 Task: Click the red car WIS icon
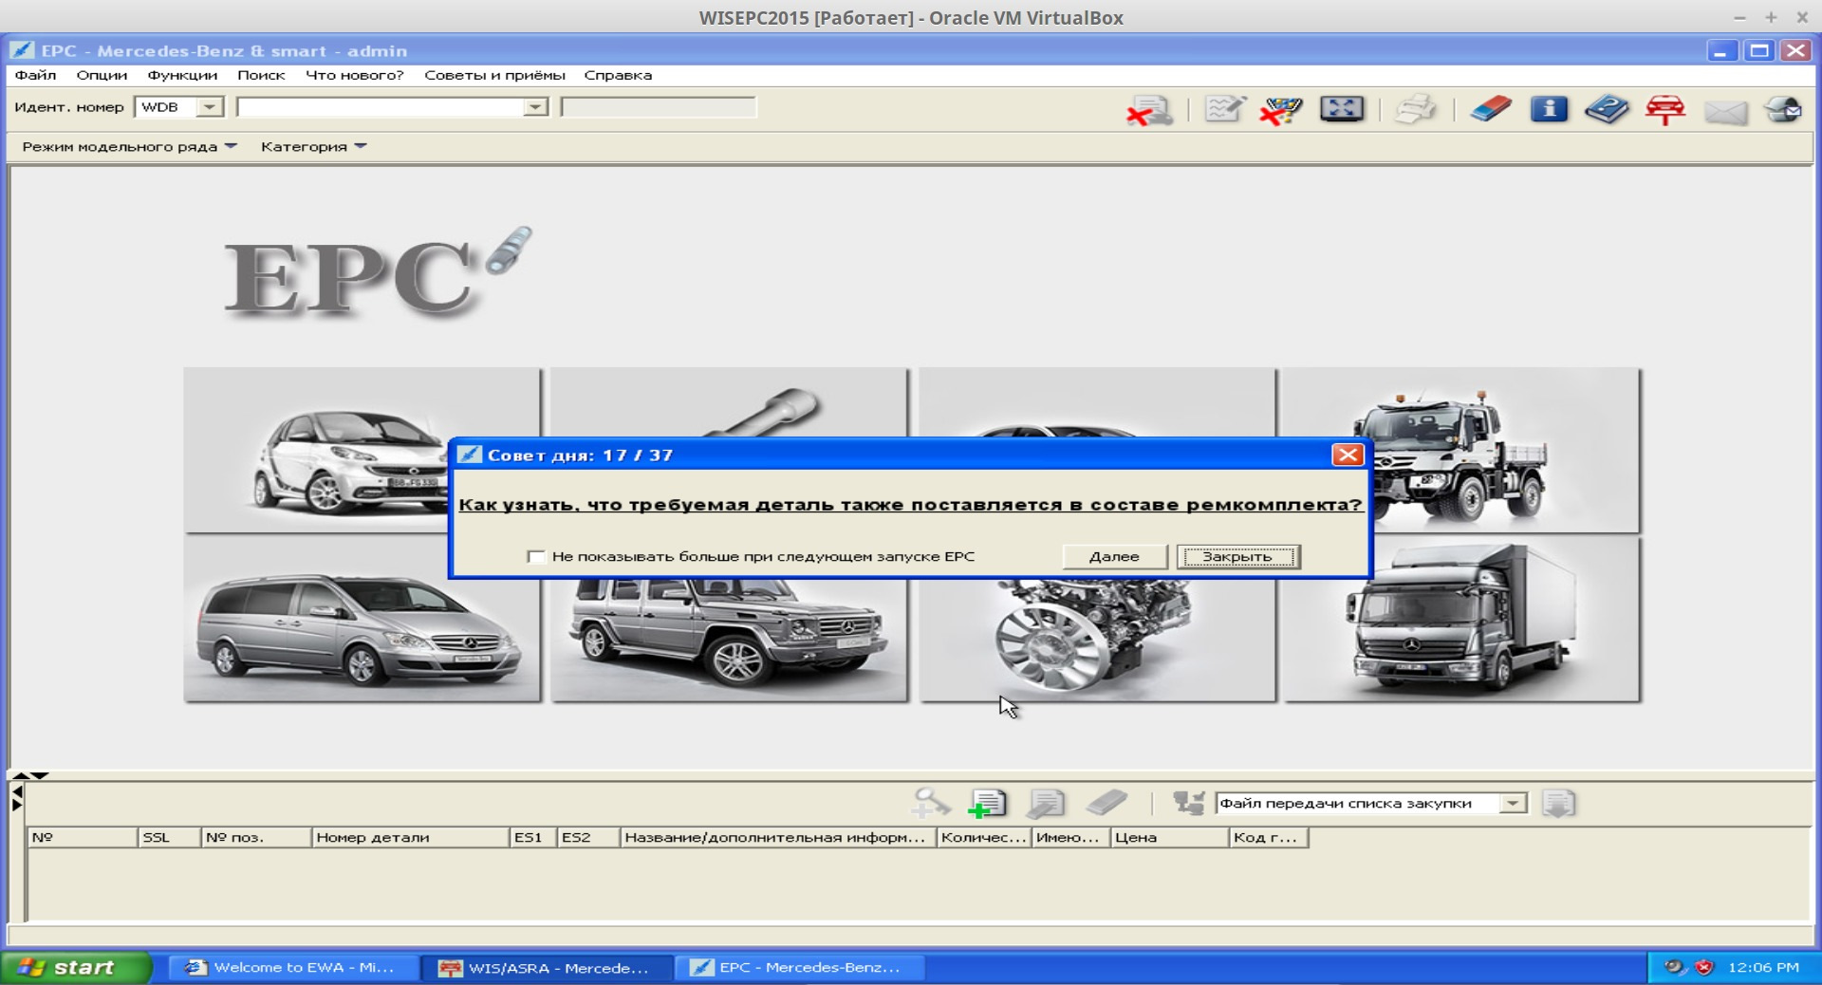1665,109
